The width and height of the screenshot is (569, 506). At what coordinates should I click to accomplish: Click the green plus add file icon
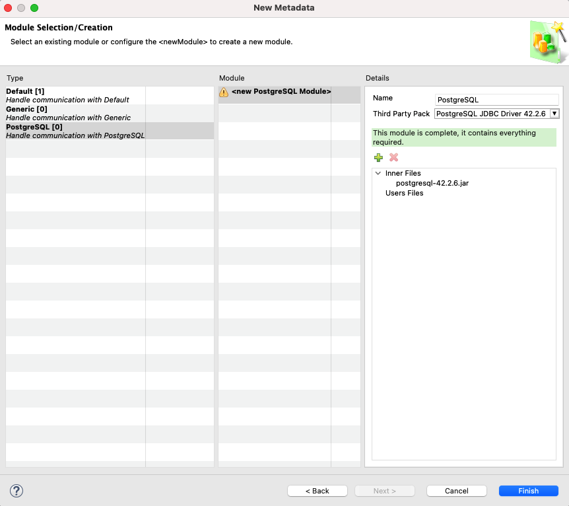(x=378, y=157)
